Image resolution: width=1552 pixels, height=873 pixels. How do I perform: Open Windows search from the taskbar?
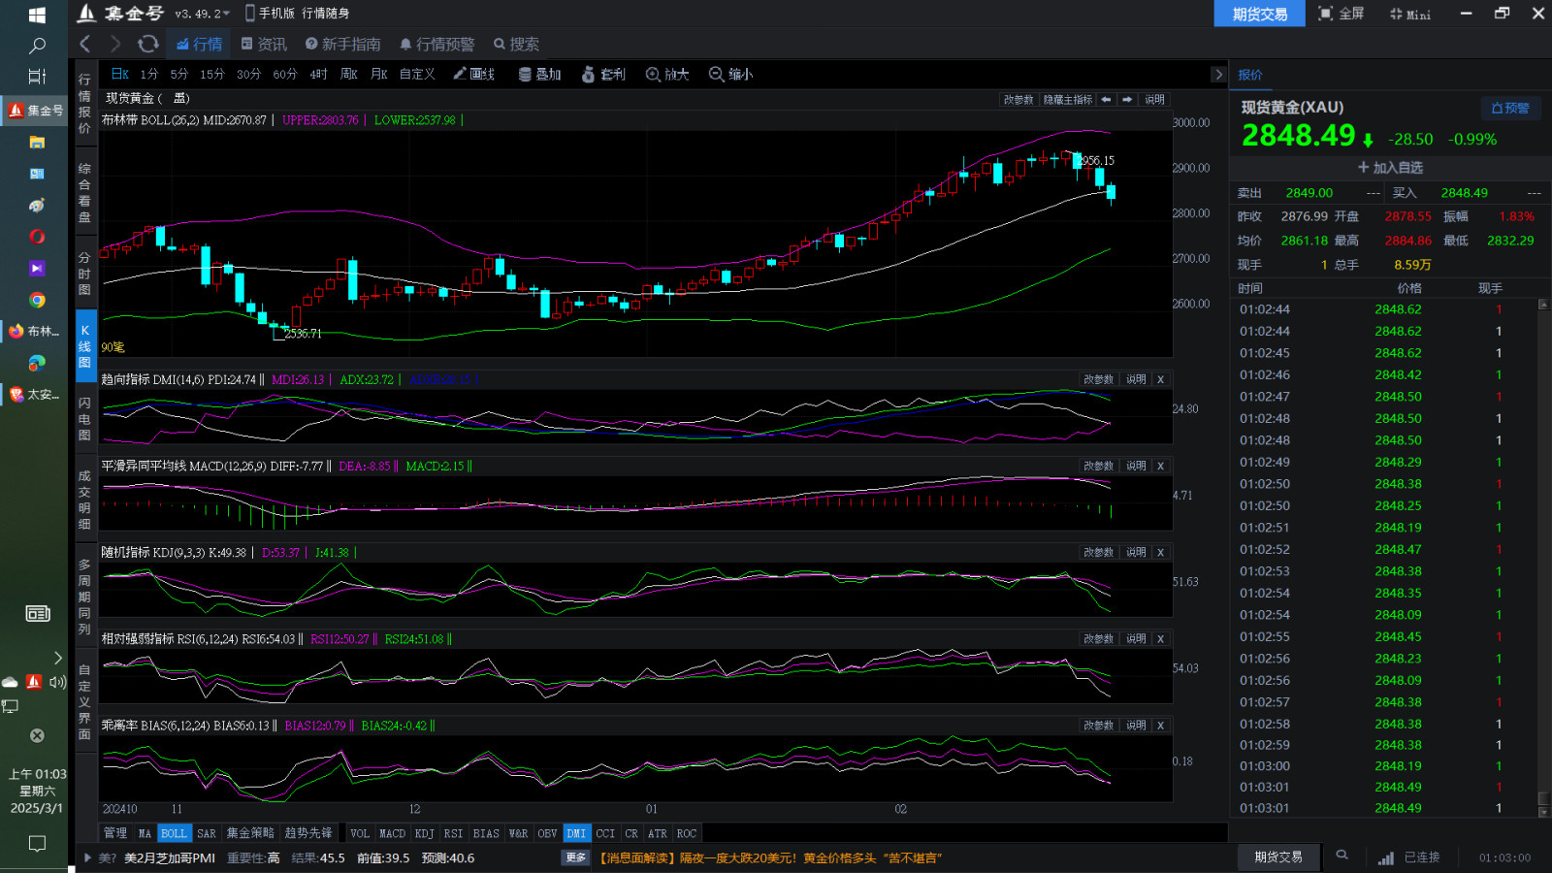click(37, 46)
